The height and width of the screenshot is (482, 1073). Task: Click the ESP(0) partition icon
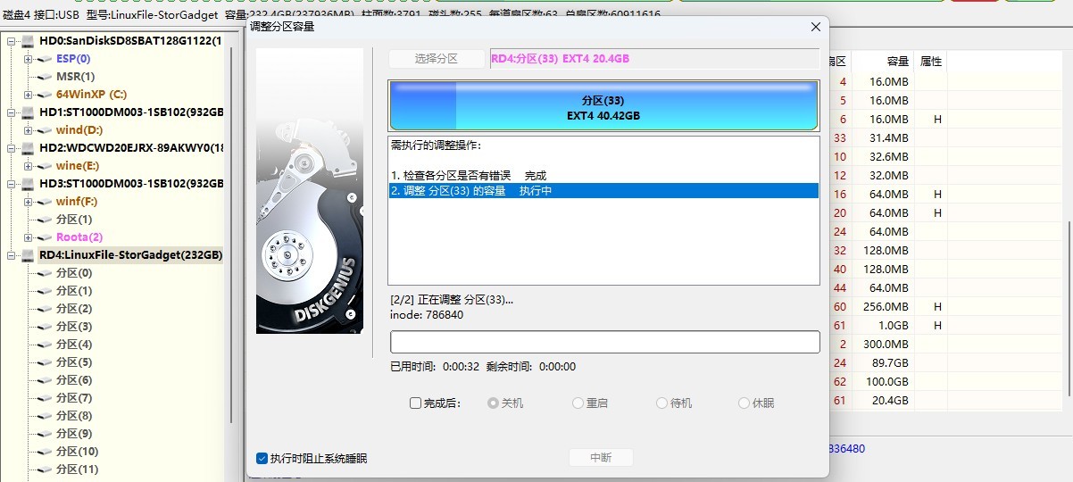click(x=46, y=59)
